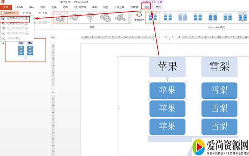The height and width of the screenshot is (156, 249).
Task: Select the first highlighted SmartArt layout thumbnail
Action: pyautogui.click(x=60, y=17)
